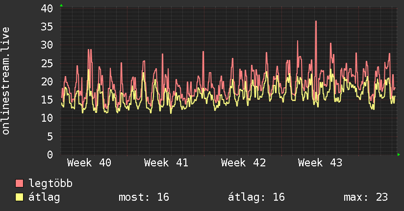Click the Week 40 axis label
The image size is (404, 211).
click(89, 163)
